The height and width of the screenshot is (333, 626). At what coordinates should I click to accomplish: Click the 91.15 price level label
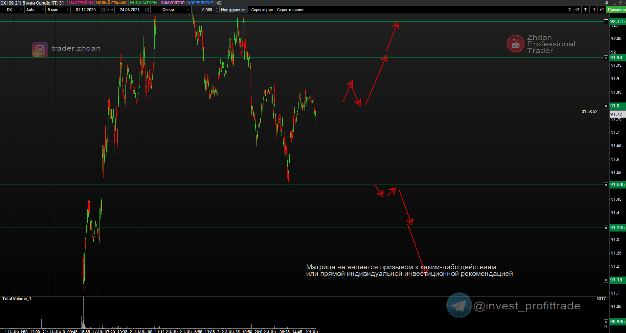coord(617,280)
